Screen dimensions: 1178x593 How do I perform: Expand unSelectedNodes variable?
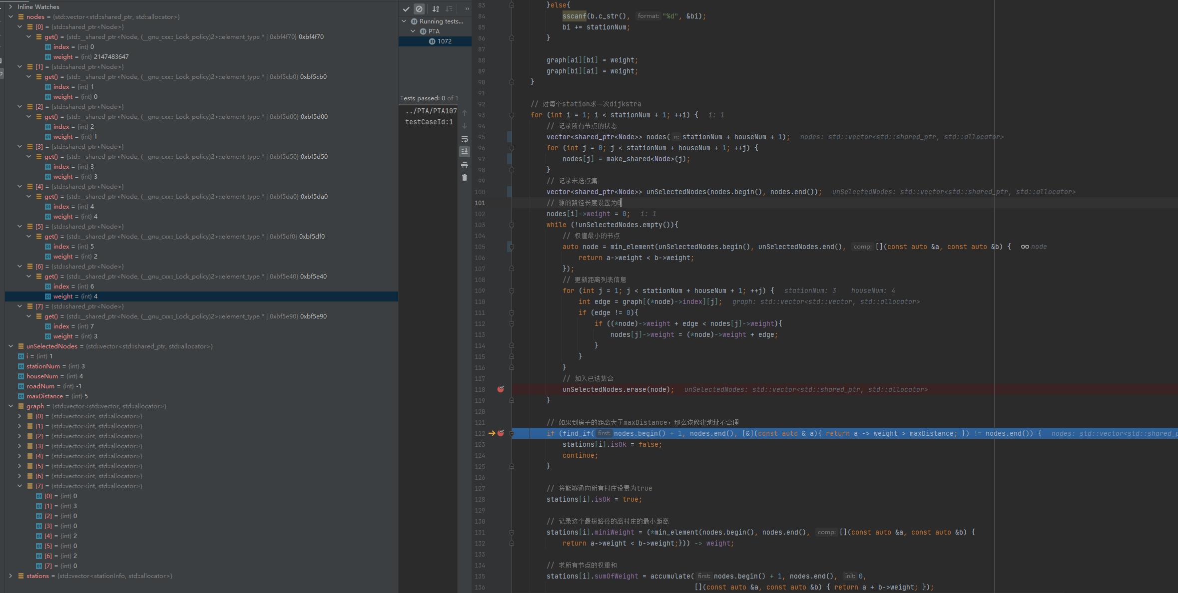[x=11, y=346]
